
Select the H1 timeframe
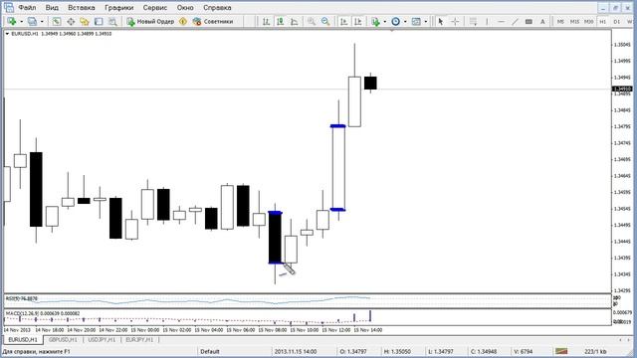pyautogui.click(x=603, y=22)
